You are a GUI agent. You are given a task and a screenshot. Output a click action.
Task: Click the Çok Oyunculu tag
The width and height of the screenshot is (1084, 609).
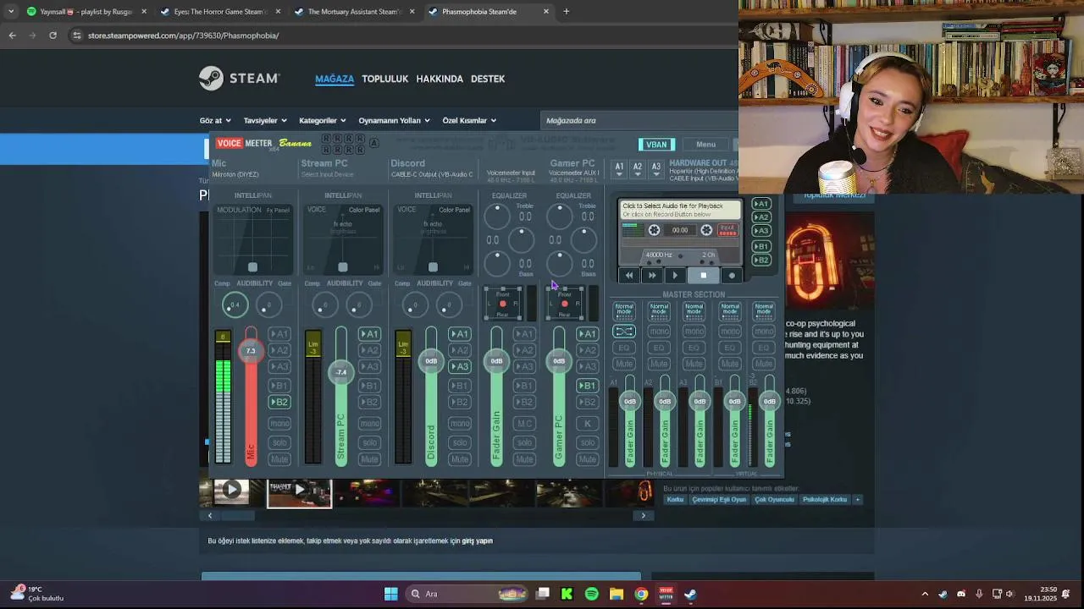tap(774, 499)
